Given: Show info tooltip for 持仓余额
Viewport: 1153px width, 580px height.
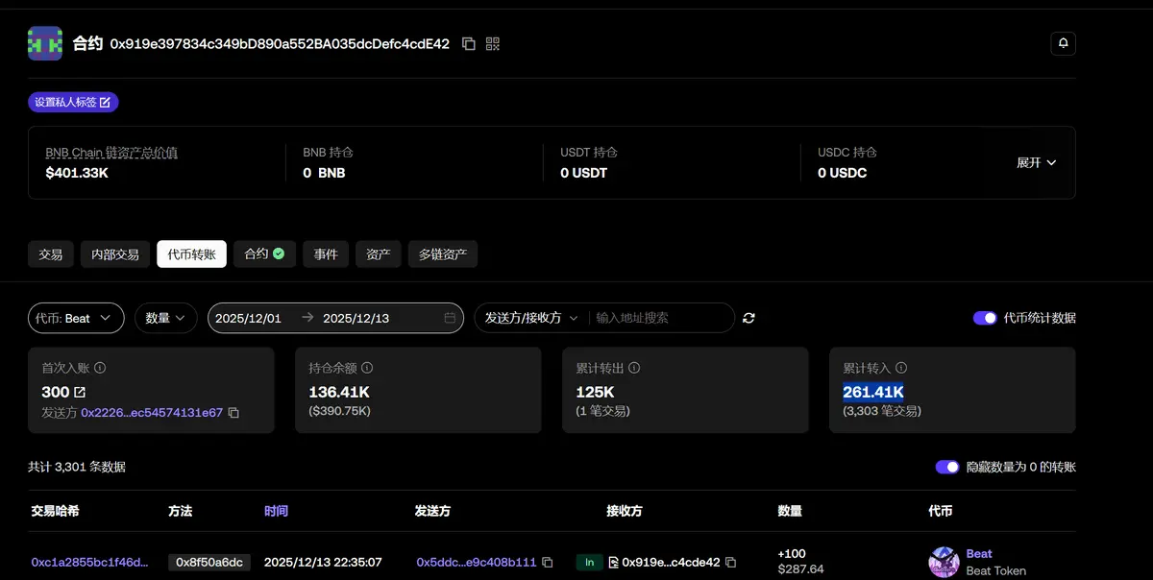Looking at the screenshot, I should [367, 368].
